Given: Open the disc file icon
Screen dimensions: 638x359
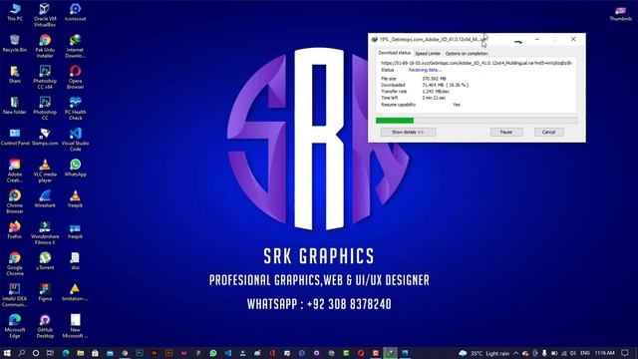Looking at the screenshot, I should [76, 261].
